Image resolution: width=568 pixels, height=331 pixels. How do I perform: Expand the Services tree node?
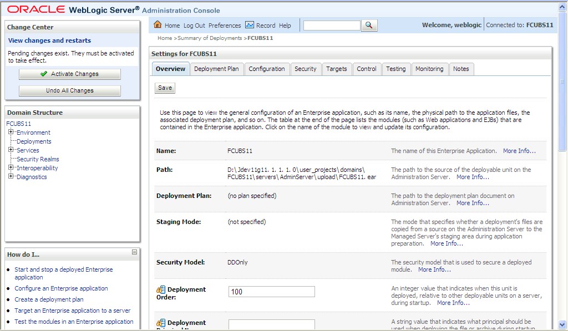(11, 150)
